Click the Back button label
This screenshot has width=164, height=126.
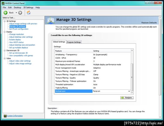pos(11,13)
